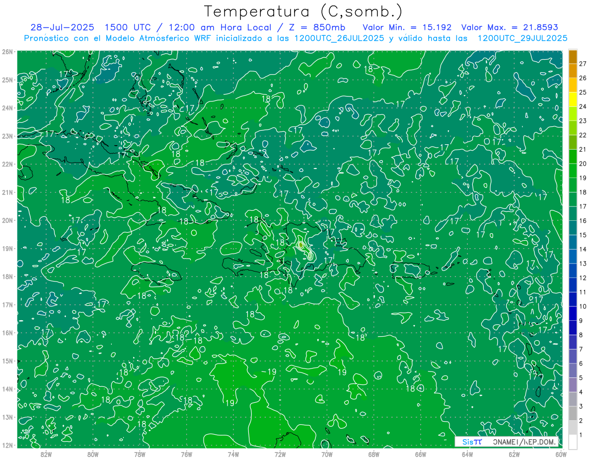Image resolution: width=596 pixels, height=461 pixels.
Task: Click the "70W" longitude label
Action: pos(327,454)
